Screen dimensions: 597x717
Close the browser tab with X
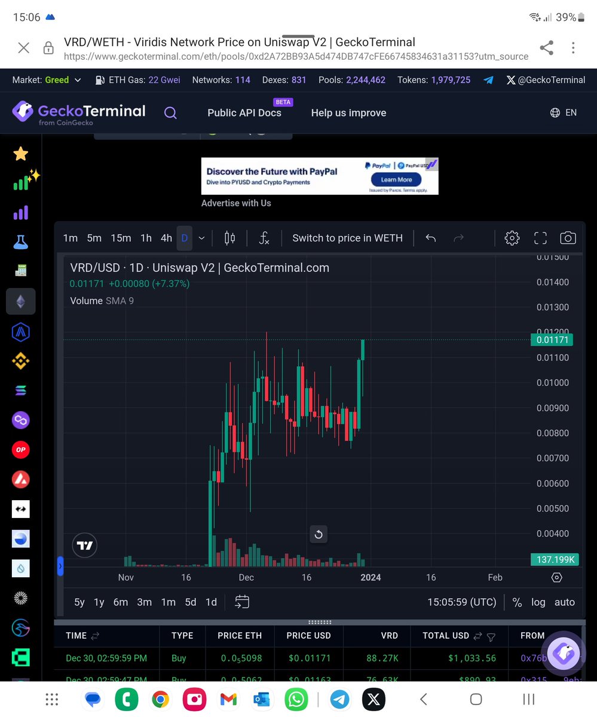[x=23, y=48]
